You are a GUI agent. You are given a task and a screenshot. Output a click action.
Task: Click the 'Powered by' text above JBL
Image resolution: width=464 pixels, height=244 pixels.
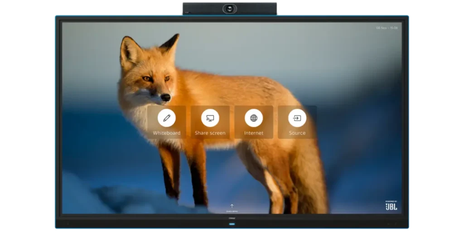(x=391, y=201)
